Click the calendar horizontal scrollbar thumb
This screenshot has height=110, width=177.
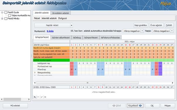(88, 83)
